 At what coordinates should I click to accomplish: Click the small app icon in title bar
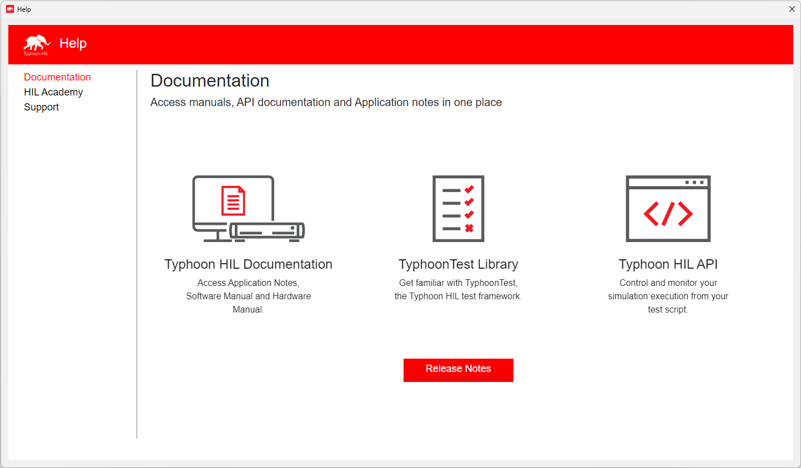click(10, 9)
